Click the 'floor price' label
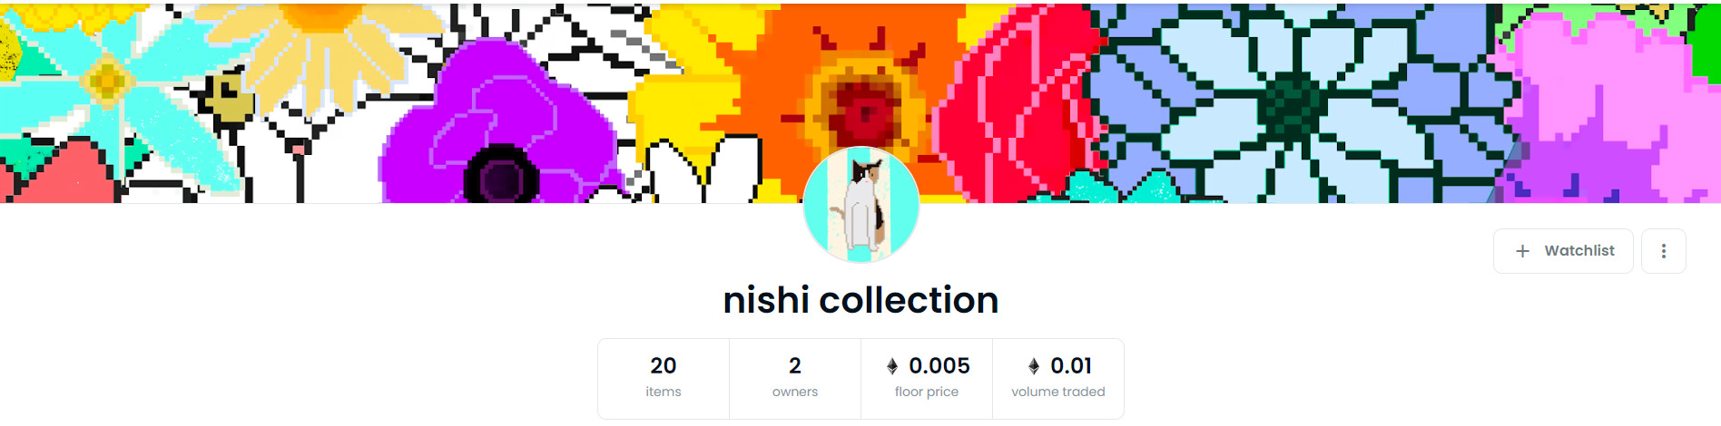 coord(927,392)
